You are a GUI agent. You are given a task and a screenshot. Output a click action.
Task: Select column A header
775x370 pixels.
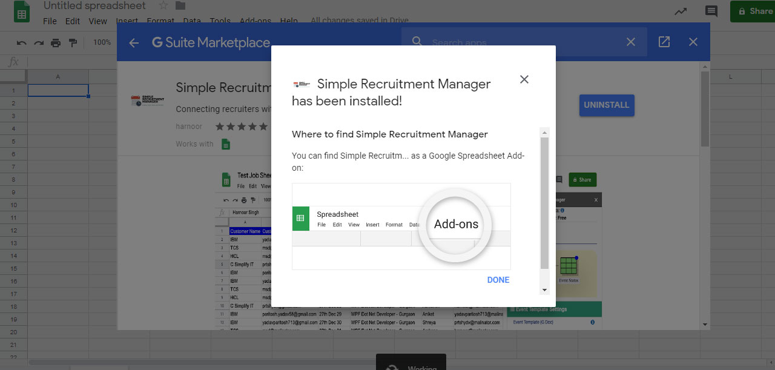tap(58, 77)
